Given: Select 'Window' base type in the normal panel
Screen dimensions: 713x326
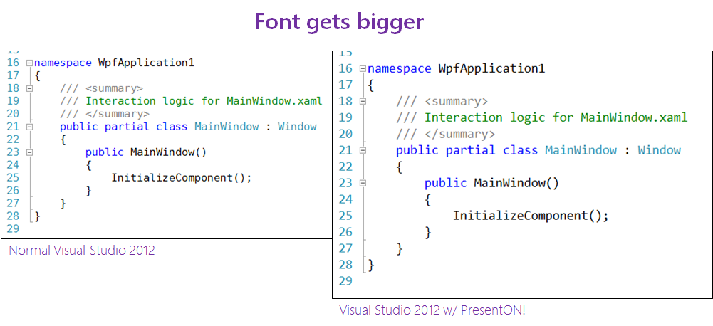Looking at the screenshot, I should pyautogui.click(x=298, y=127).
